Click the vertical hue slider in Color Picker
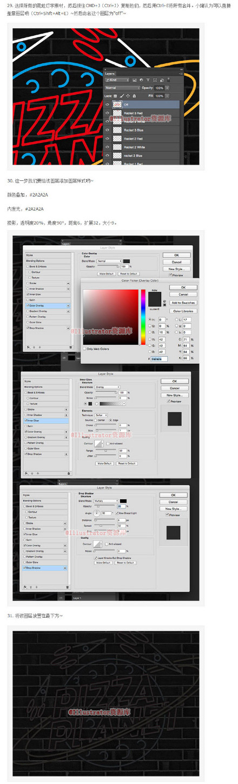Viewport: 238px width, 784px height. 143,317
